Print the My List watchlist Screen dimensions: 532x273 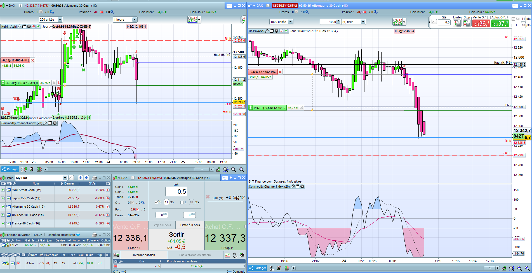pyautogui.click(x=94, y=178)
